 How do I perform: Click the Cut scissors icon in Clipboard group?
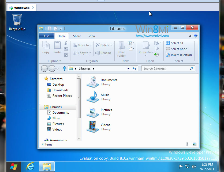tap(66, 43)
